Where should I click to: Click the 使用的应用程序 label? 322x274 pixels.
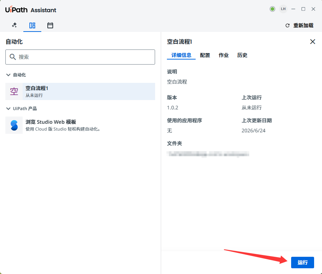click(x=185, y=121)
